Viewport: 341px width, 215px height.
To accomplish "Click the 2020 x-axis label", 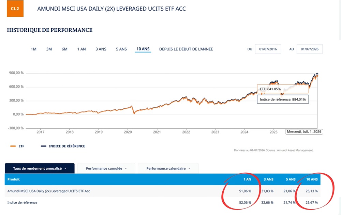I will (x=128, y=132).
